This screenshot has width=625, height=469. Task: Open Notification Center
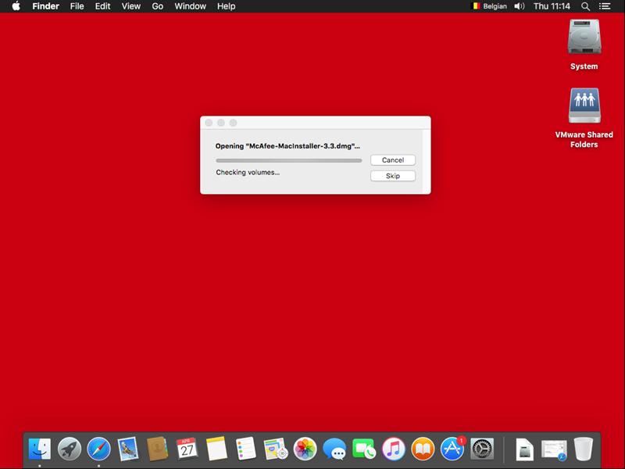point(605,6)
